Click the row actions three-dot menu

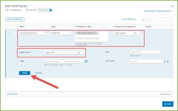(9, 33)
